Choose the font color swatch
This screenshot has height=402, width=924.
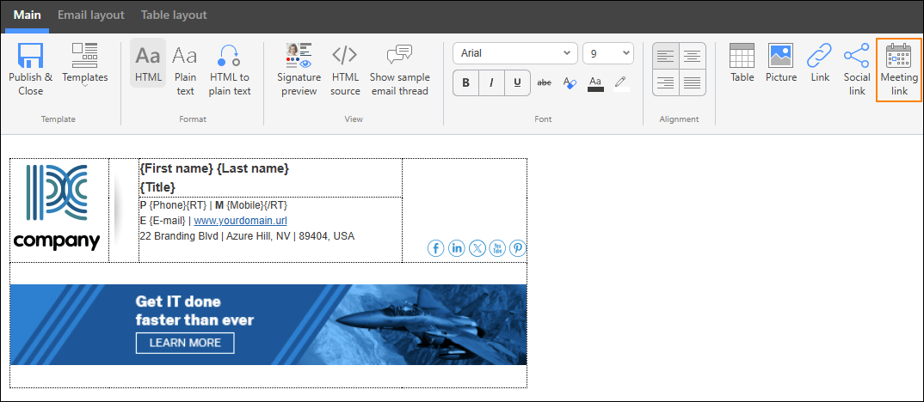[x=595, y=83]
